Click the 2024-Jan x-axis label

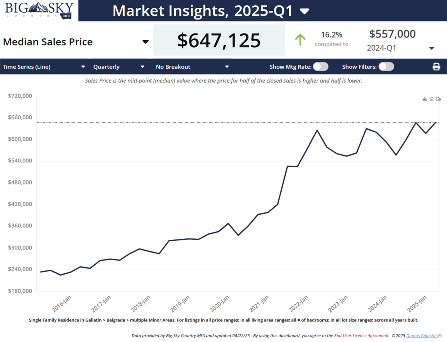(x=378, y=304)
